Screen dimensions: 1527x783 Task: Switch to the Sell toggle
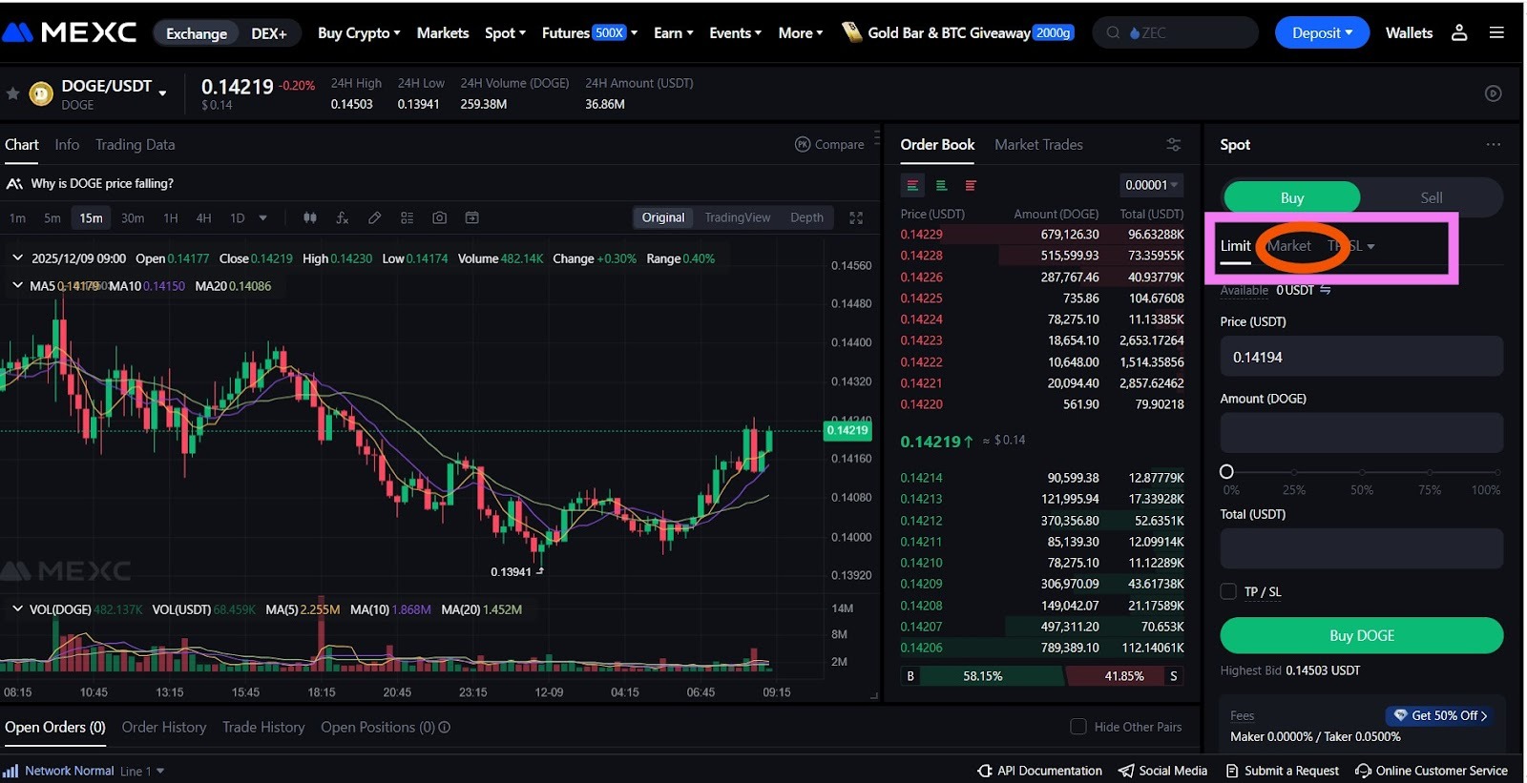(1431, 198)
